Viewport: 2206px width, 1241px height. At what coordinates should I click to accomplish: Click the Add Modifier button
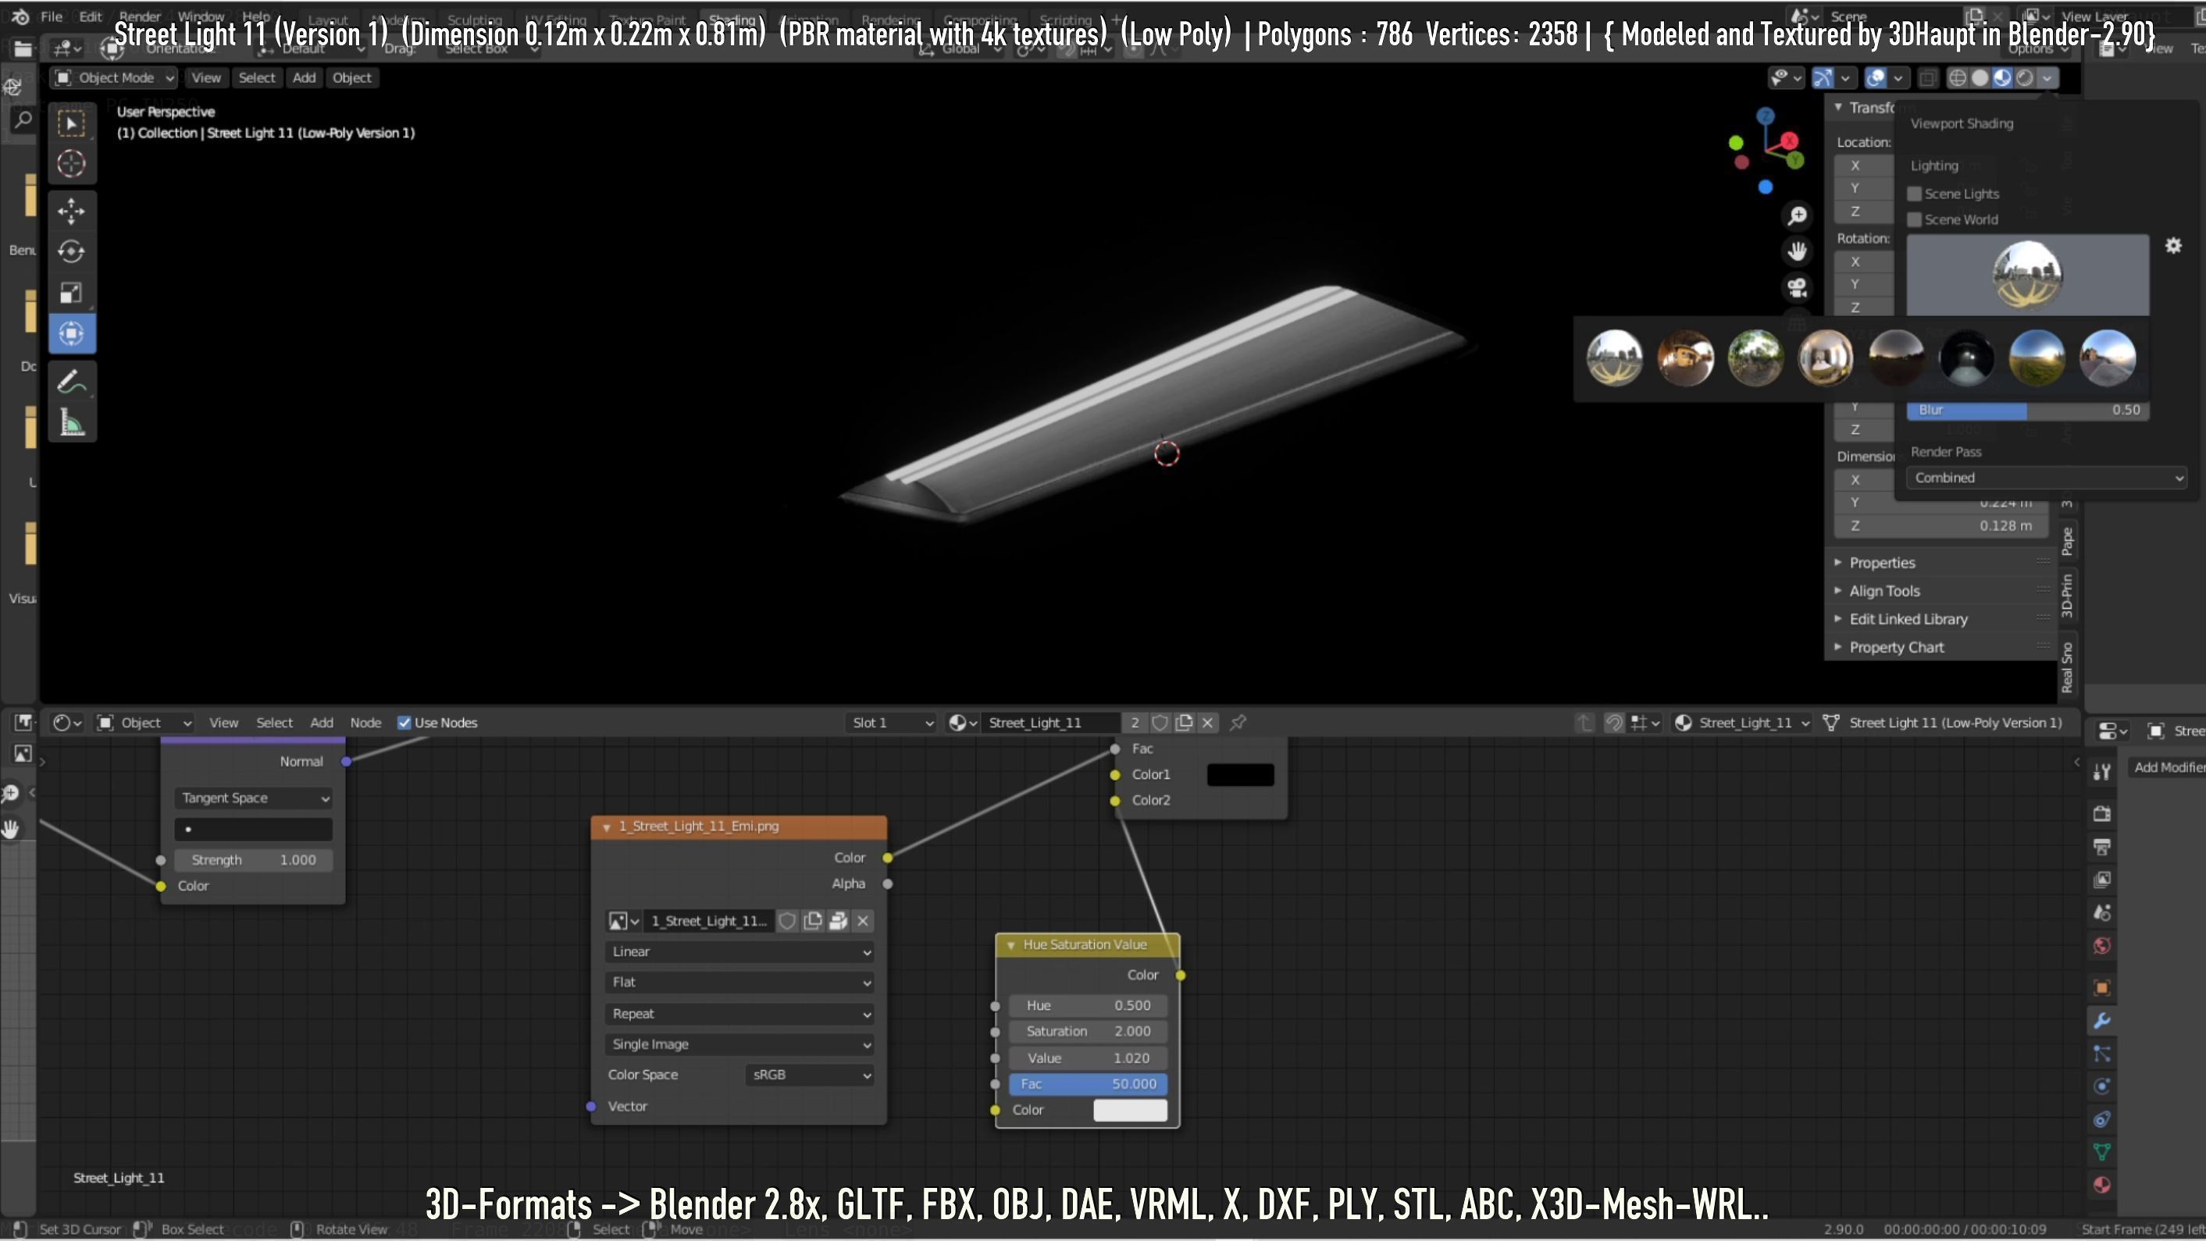tap(2169, 767)
